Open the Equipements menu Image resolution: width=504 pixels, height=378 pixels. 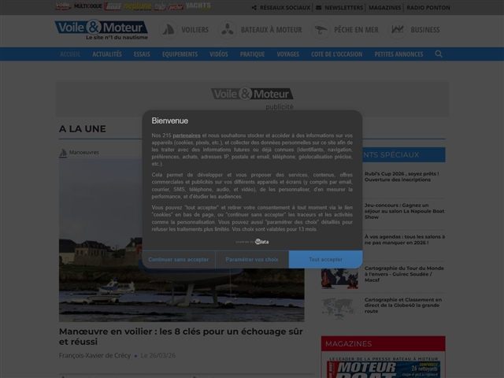point(180,54)
